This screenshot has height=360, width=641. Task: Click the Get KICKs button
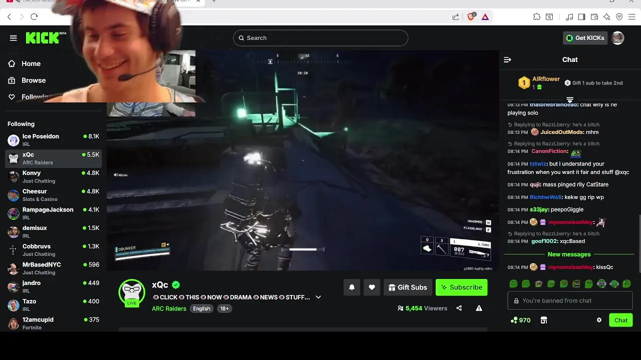pyautogui.click(x=585, y=38)
